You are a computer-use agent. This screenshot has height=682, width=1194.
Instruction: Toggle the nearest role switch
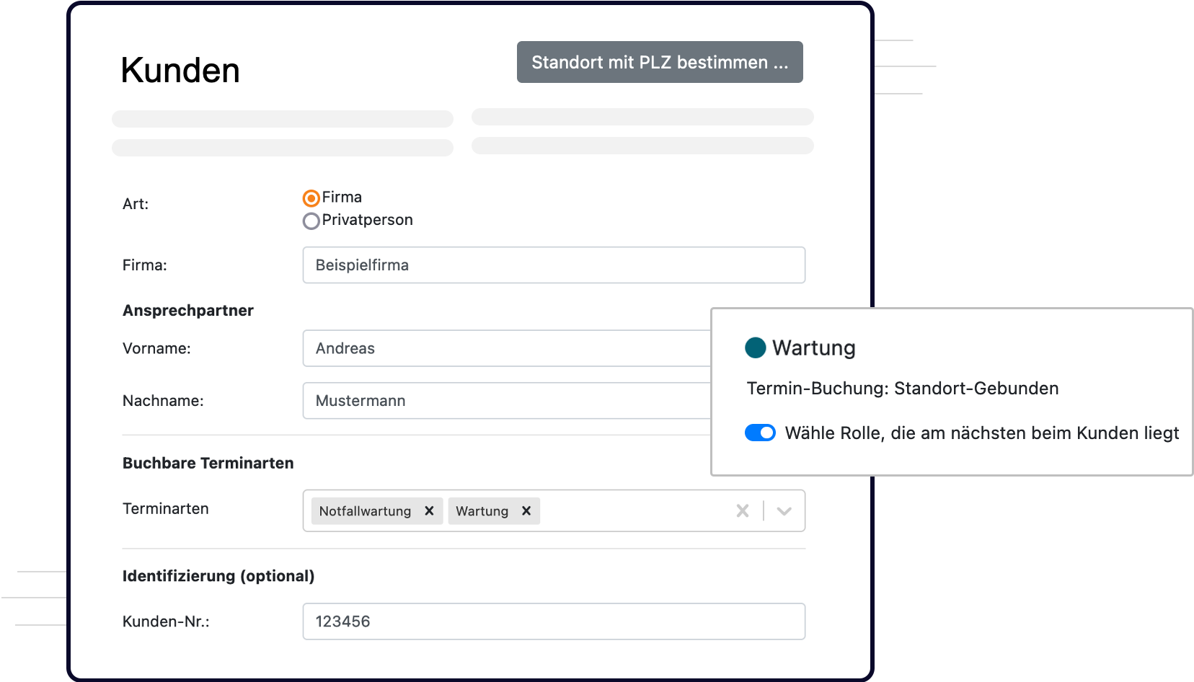tap(760, 433)
